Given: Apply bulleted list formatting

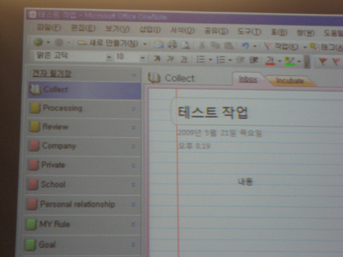Looking at the screenshot, I should click(x=201, y=59).
